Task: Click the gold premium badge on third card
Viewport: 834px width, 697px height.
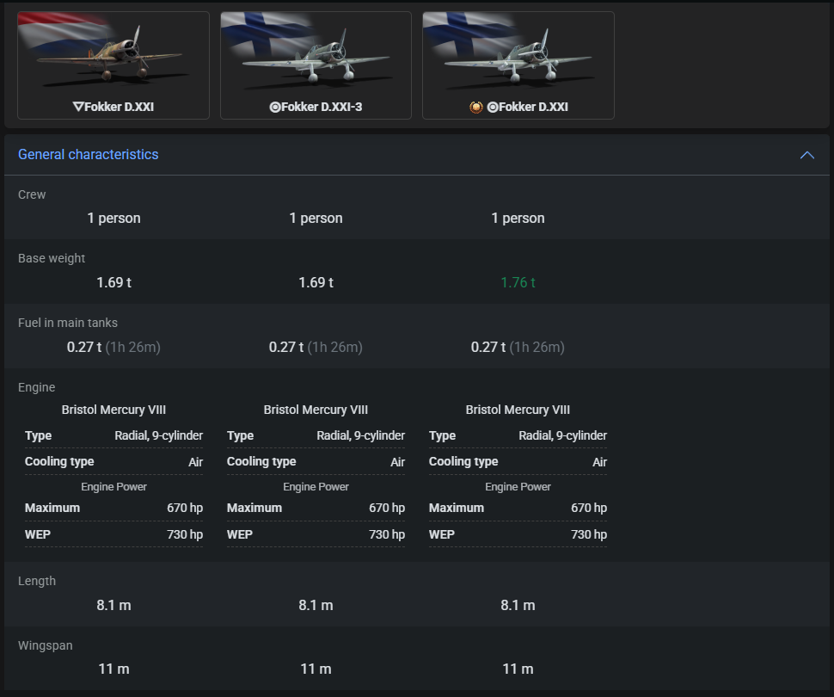Action: point(475,108)
